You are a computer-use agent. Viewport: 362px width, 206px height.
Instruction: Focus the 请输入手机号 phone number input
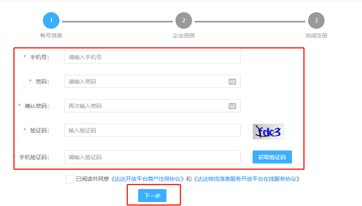coord(152,57)
